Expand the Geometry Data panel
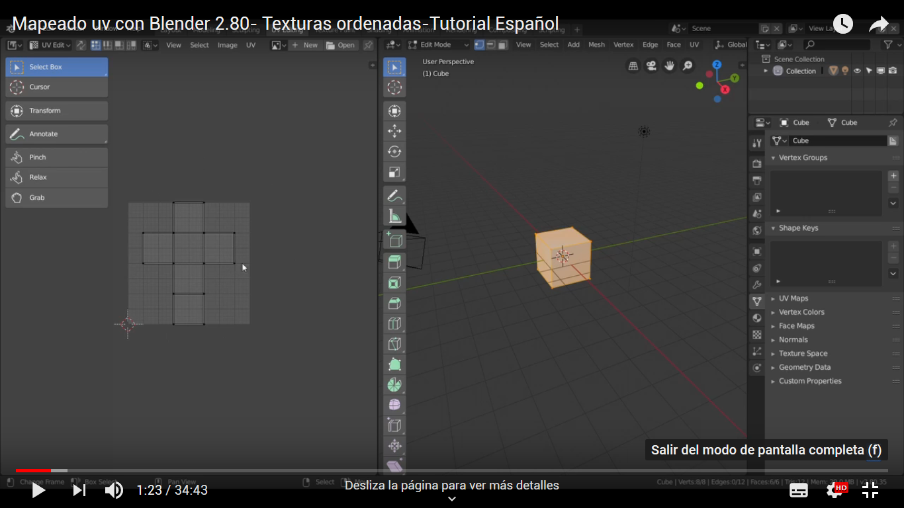The height and width of the screenshot is (508, 904). click(x=804, y=367)
